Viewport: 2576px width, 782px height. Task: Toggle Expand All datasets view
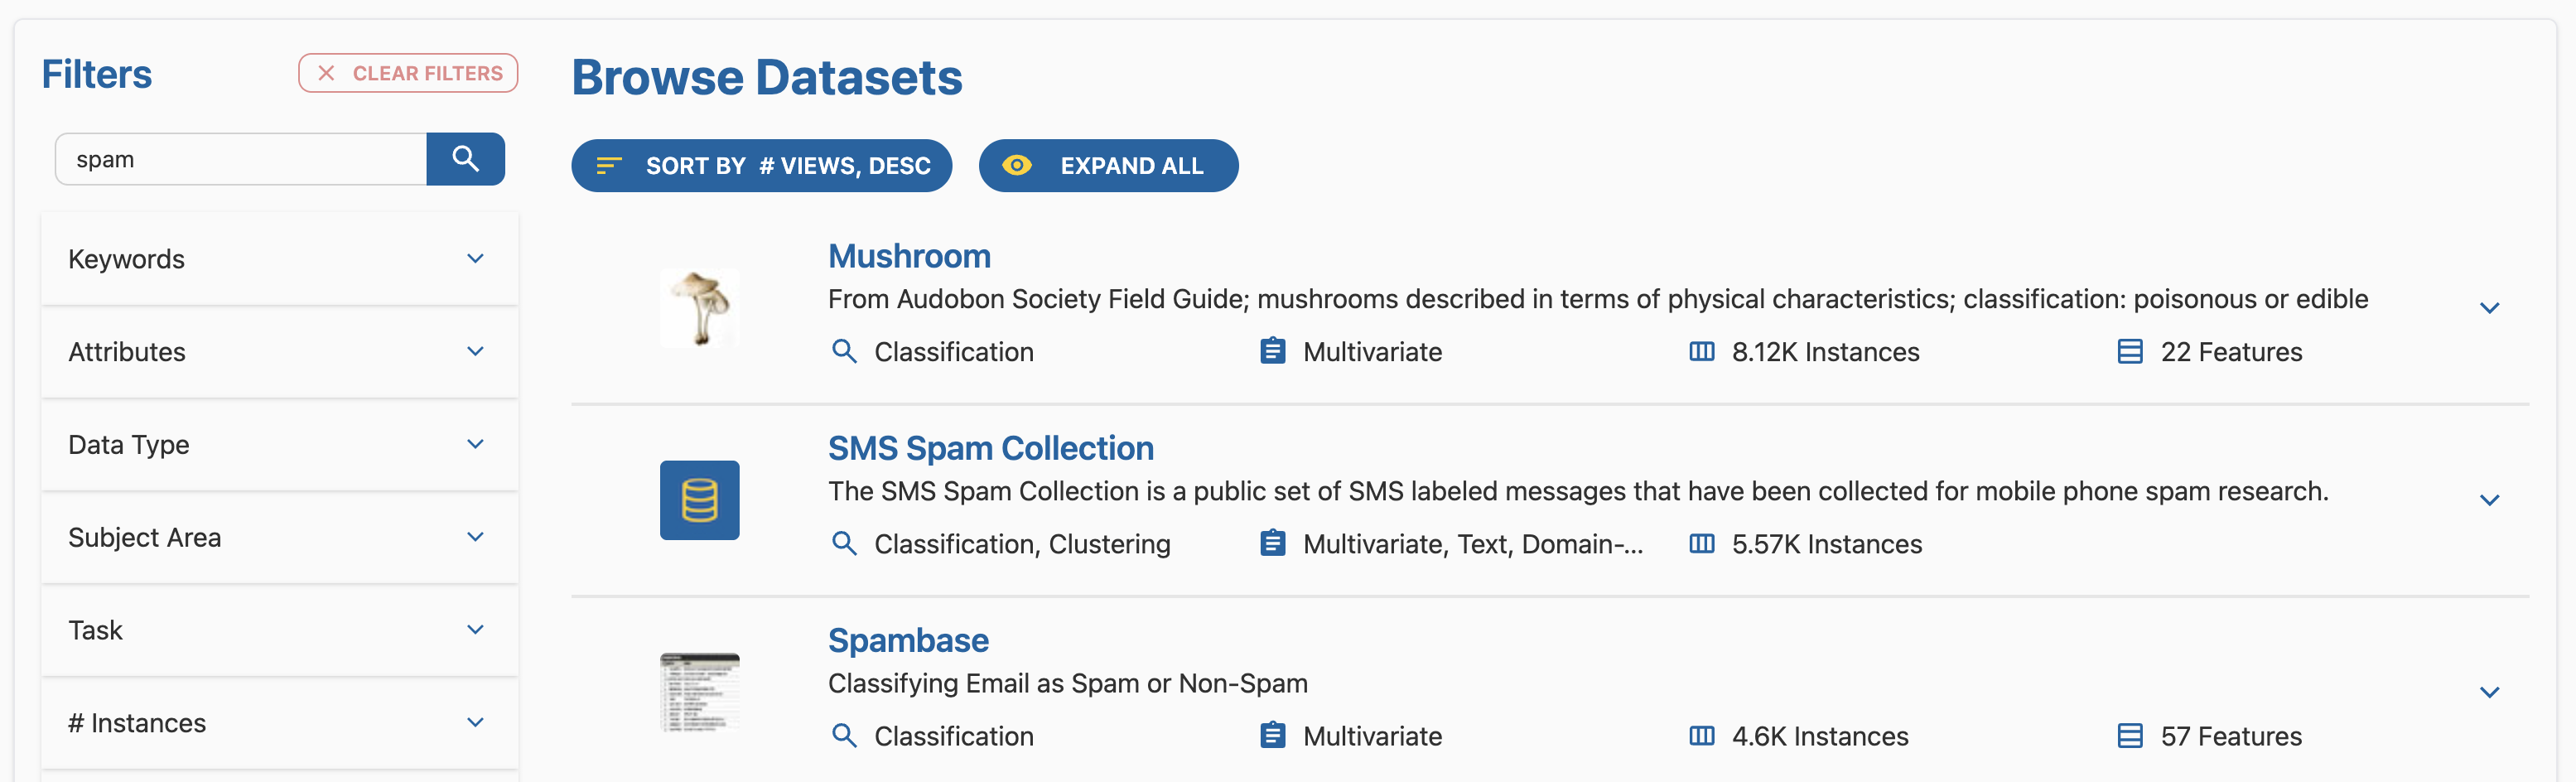click(x=1107, y=166)
